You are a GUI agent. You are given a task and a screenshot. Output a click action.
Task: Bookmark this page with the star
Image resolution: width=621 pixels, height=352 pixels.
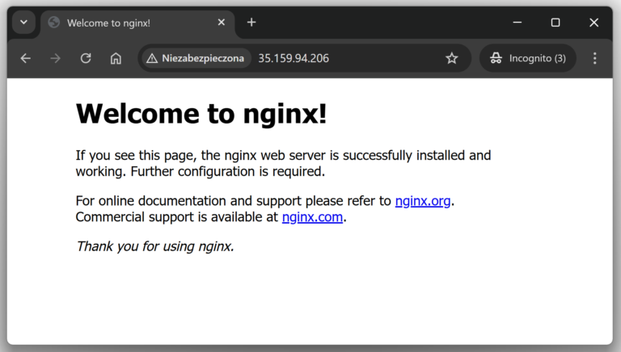tap(451, 59)
